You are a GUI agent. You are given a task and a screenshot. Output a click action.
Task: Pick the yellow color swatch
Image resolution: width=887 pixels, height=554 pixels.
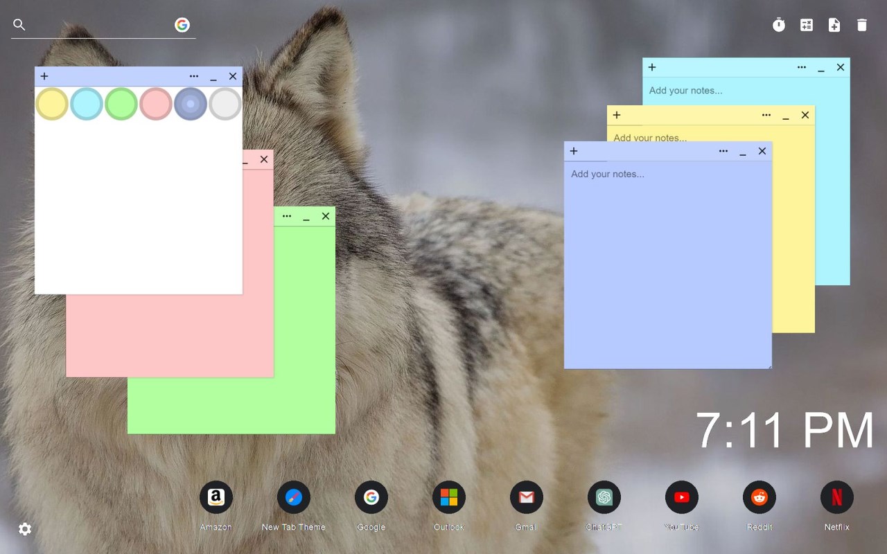coord(52,104)
